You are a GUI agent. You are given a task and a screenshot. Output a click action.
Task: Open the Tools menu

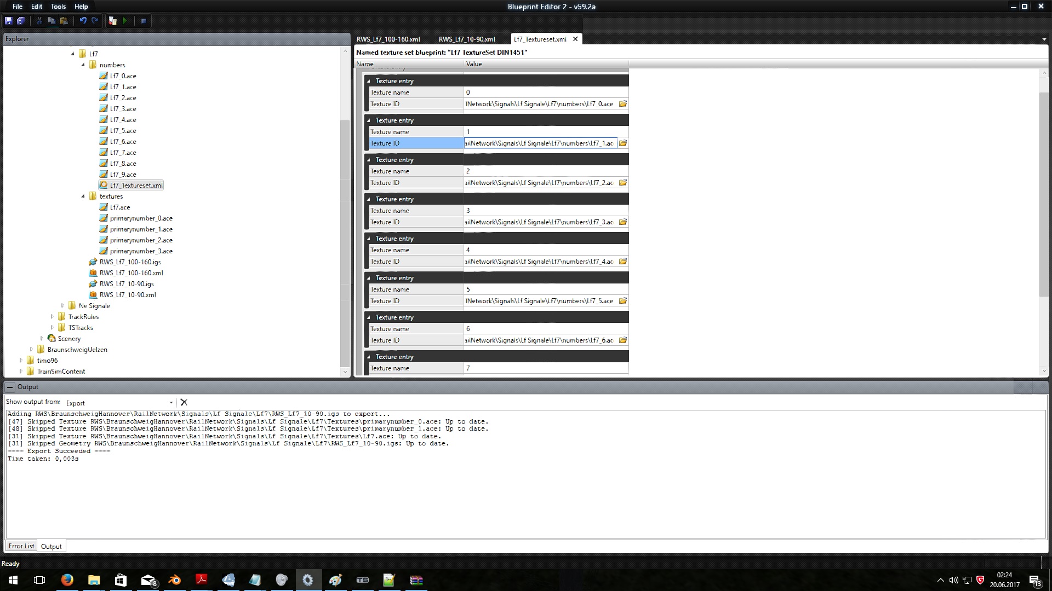(x=58, y=7)
